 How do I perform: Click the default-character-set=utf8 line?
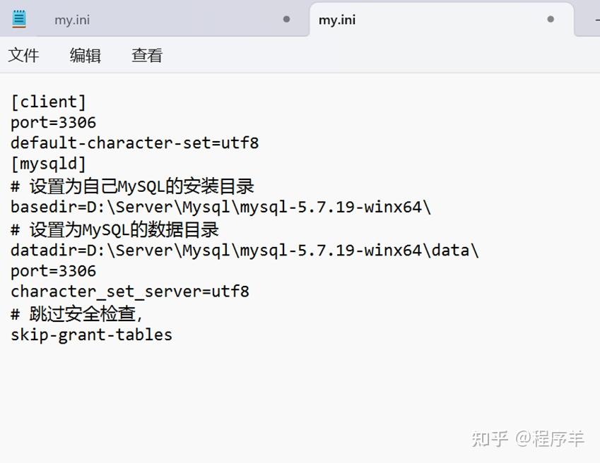[134, 143]
